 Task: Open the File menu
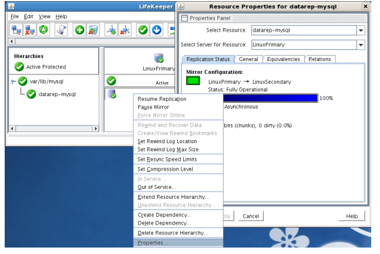[x=15, y=16]
